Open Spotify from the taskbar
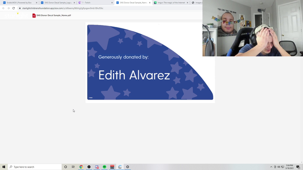This screenshot has height=170, width=303. tap(104, 167)
